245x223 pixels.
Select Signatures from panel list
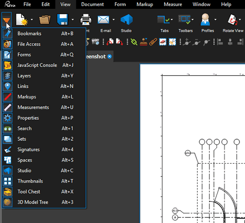(44, 150)
